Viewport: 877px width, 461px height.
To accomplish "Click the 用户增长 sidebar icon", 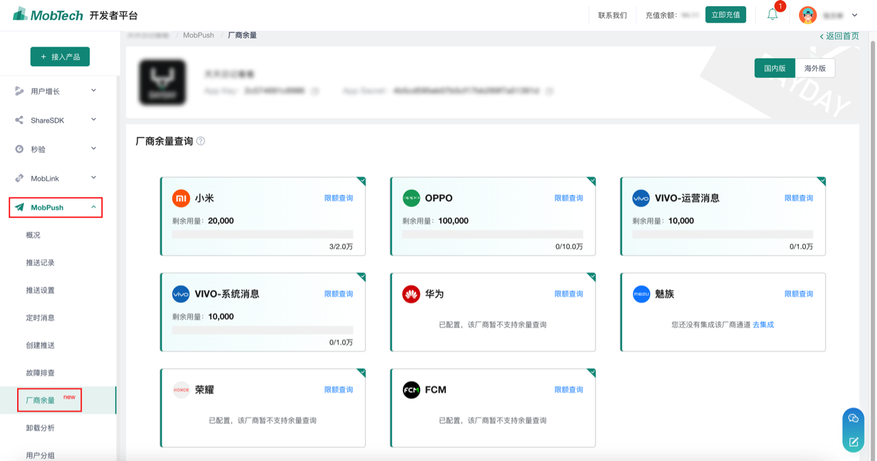I will coord(19,91).
